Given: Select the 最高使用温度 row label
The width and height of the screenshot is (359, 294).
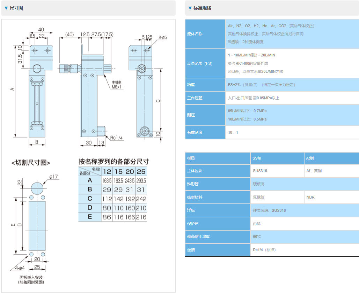Looking at the screenshot, I should pyautogui.click(x=218, y=237).
